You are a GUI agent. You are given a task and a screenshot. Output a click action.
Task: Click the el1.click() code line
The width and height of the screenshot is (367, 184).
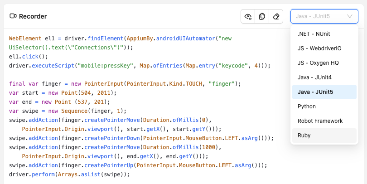click(x=28, y=57)
